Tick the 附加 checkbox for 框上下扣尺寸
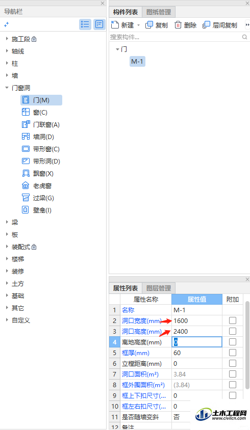Viewport: 250px width, 430px height. click(x=233, y=395)
